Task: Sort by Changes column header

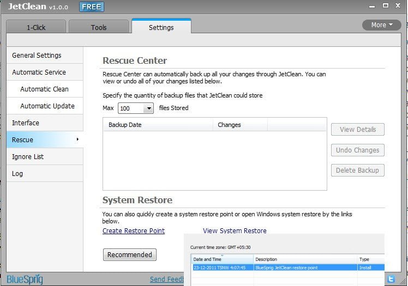Action: (240, 125)
